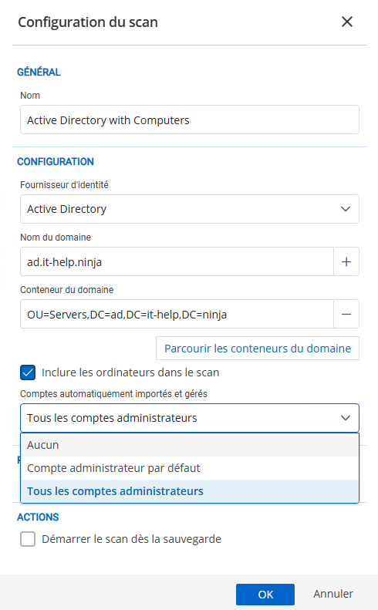Click the ad.it-help.ninja domain text

tap(64, 262)
